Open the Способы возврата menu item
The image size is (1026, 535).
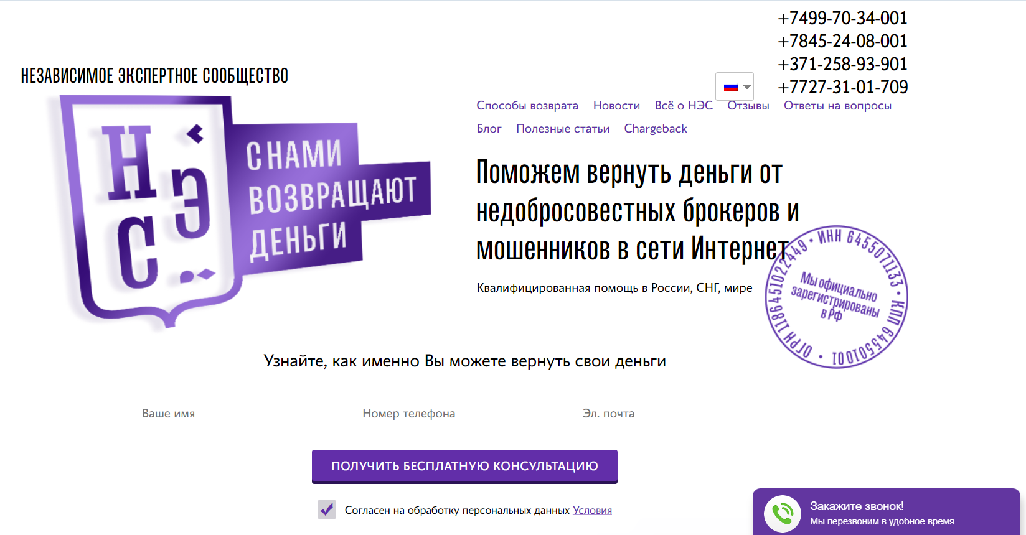527,106
